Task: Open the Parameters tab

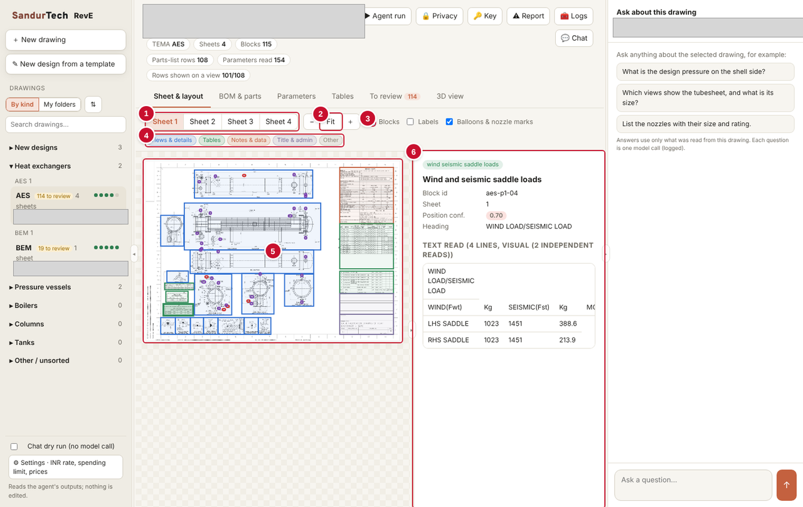Action: 296,96
